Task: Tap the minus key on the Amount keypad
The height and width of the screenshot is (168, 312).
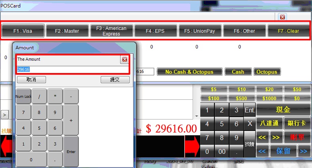Action: pos(71,96)
